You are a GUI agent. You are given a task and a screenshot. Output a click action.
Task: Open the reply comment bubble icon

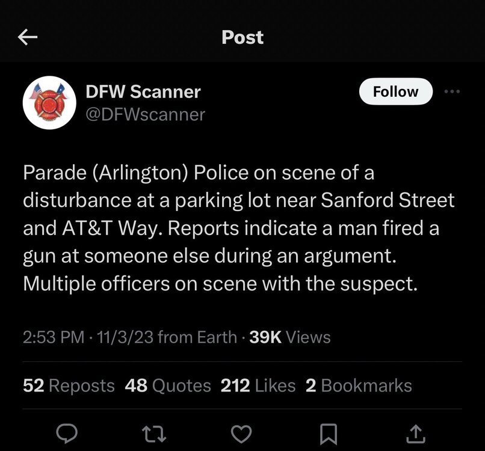67,434
